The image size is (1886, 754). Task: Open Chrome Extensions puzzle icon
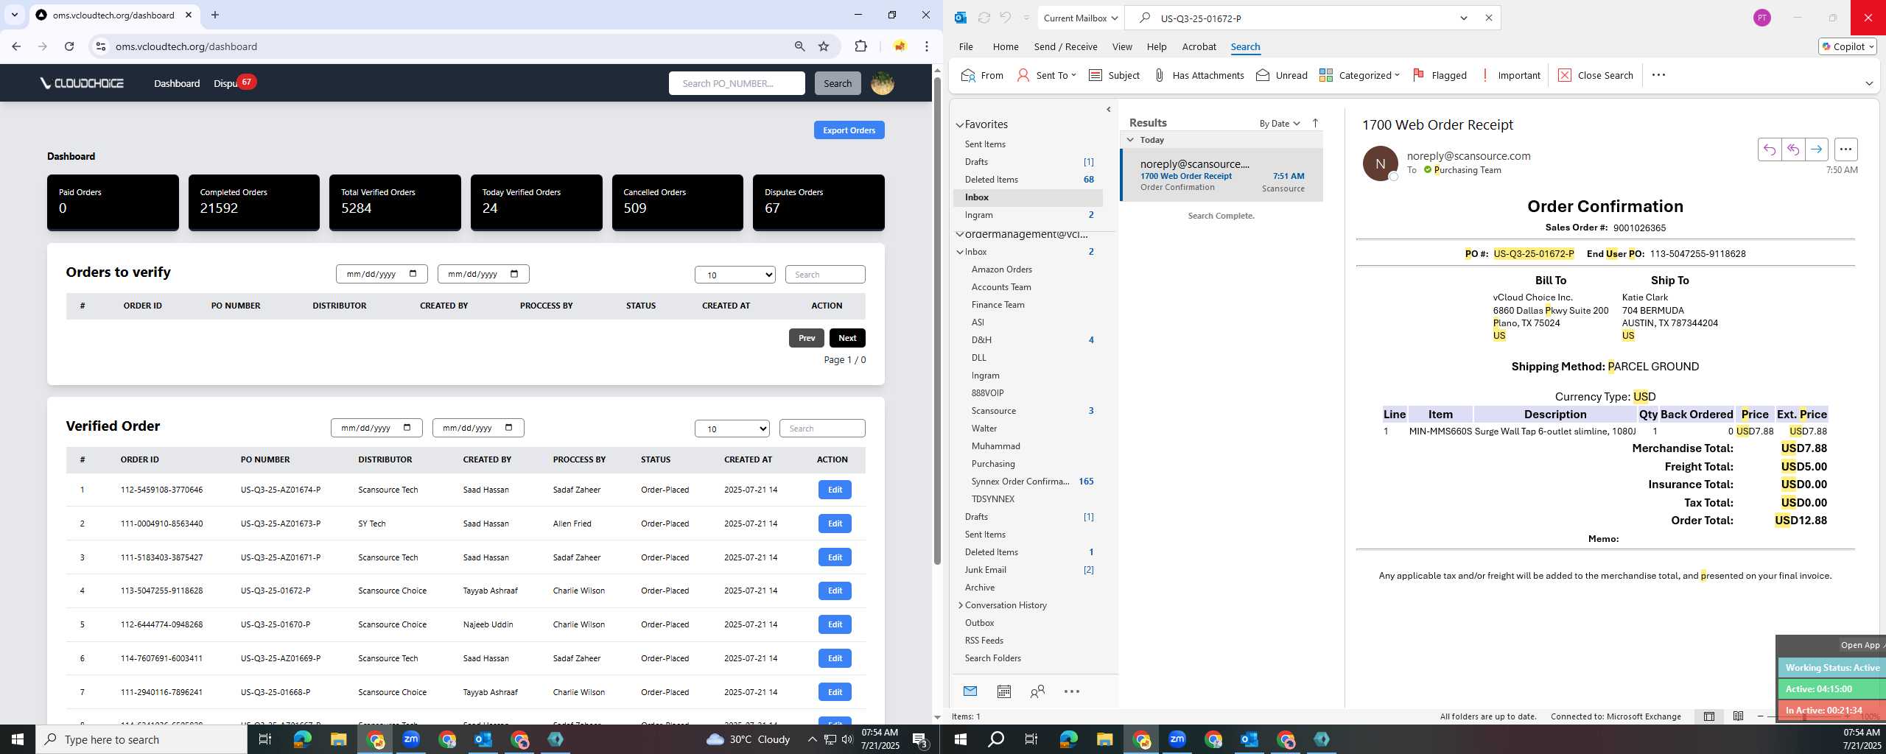860,46
